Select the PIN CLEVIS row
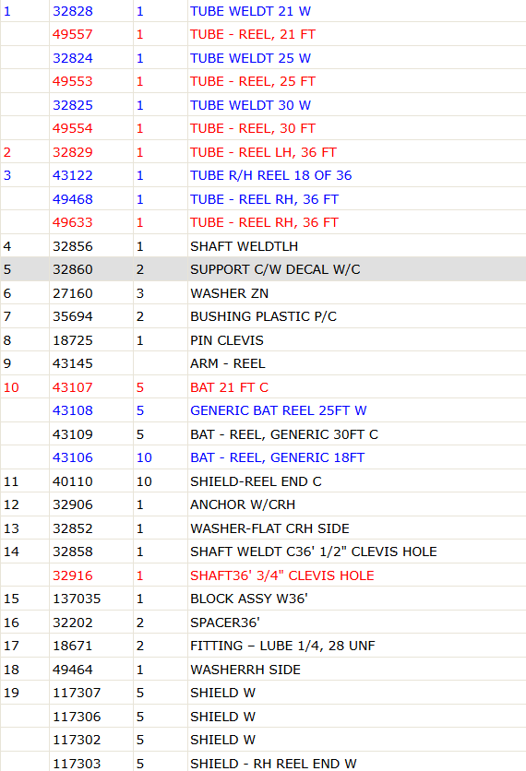 [263, 340]
